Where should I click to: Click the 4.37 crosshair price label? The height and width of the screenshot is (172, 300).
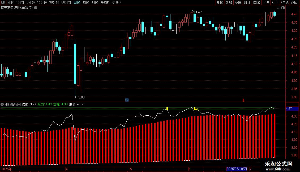[292, 109]
